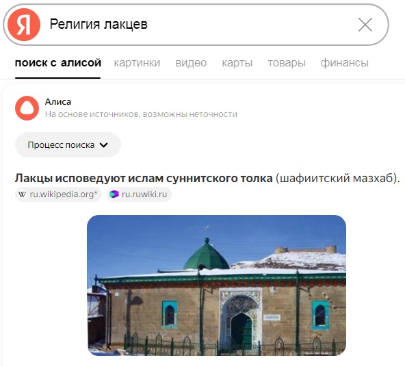Clear the search query with X

[365, 25]
